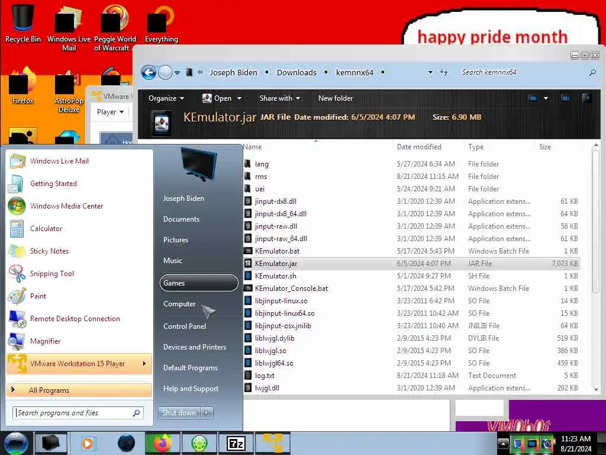This screenshot has width=606, height=455.
Task: Click the search magnifier in Explorer
Action: (592, 72)
